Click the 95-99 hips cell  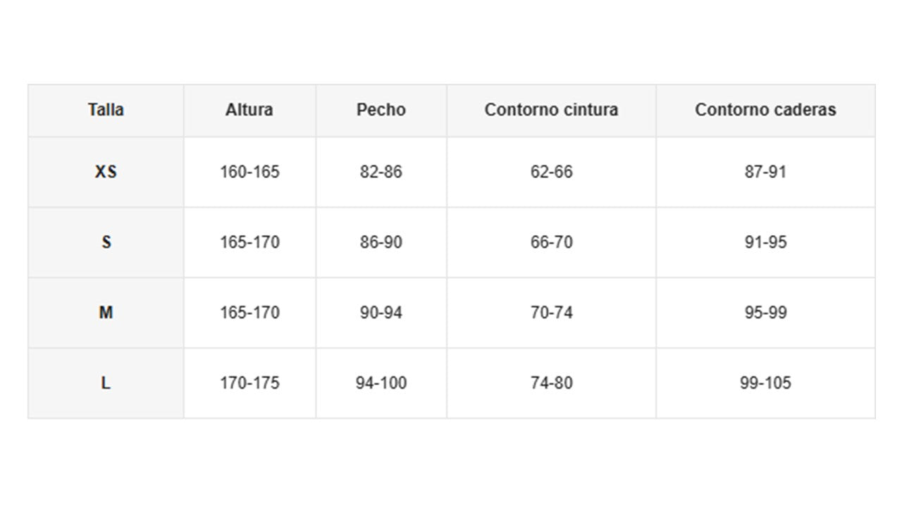tap(765, 313)
